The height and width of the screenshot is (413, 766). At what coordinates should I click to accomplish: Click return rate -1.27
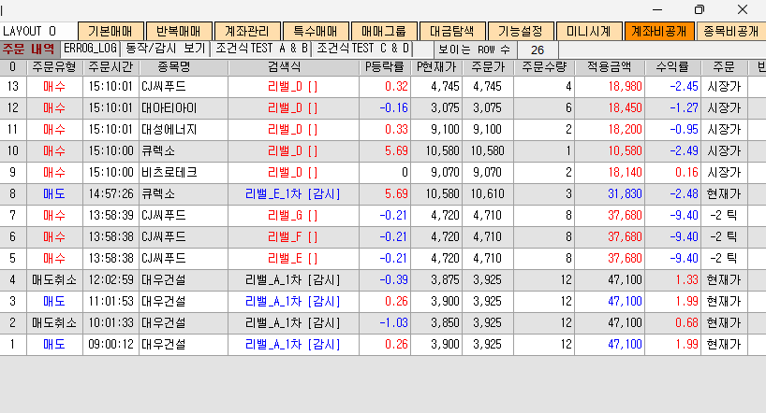tap(684, 108)
